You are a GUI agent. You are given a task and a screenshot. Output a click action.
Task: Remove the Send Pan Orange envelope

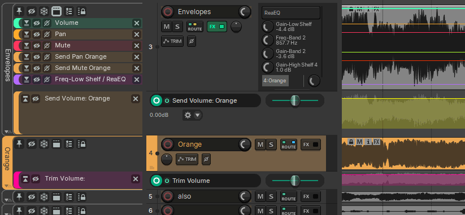[136, 57]
